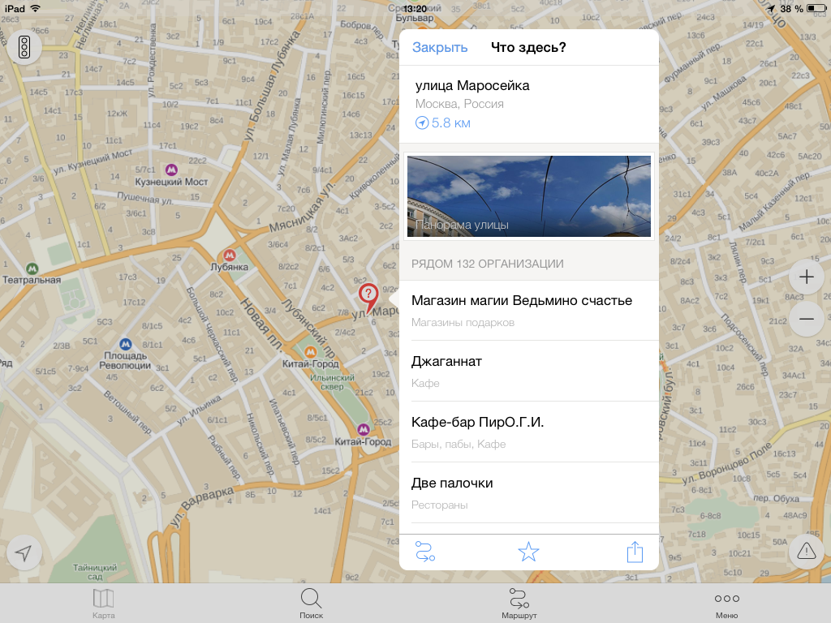Tap the Wi-Fi icon in status bar
Image resolution: width=831 pixels, height=623 pixels.
(36, 8)
